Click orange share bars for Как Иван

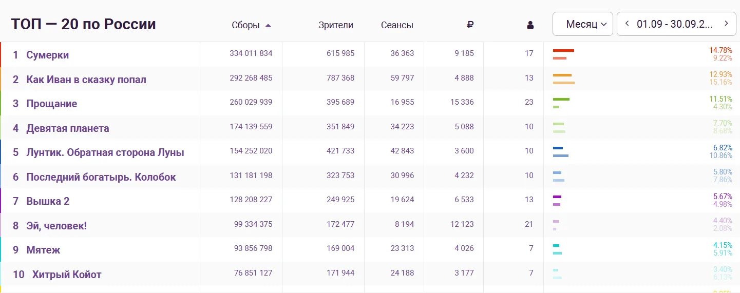tap(564, 79)
